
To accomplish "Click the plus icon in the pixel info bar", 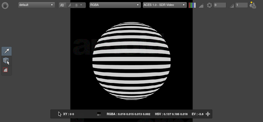I will [x=208, y=114].
